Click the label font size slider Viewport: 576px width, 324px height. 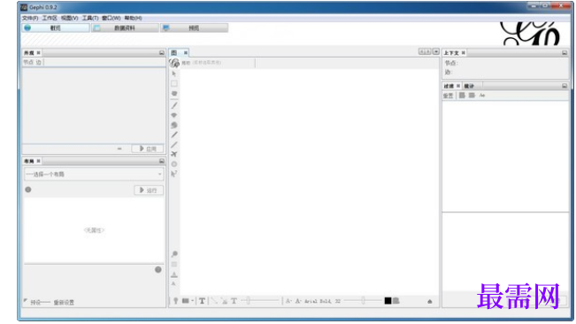click(x=363, y=301)
